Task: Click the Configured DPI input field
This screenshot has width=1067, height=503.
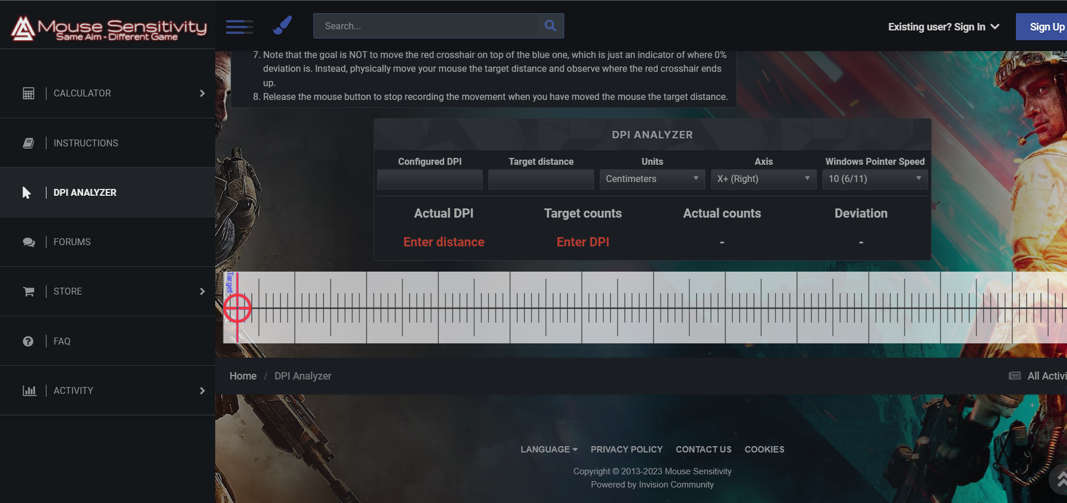Action: point(429,179)
